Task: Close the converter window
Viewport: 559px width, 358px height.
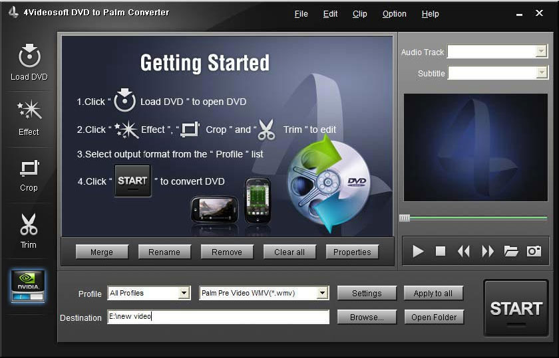Action: pos(540,13)
